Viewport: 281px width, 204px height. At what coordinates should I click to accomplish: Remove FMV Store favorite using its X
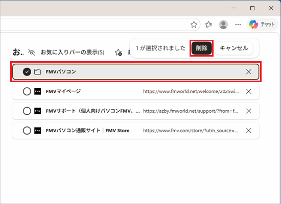[x=249, y=131]
